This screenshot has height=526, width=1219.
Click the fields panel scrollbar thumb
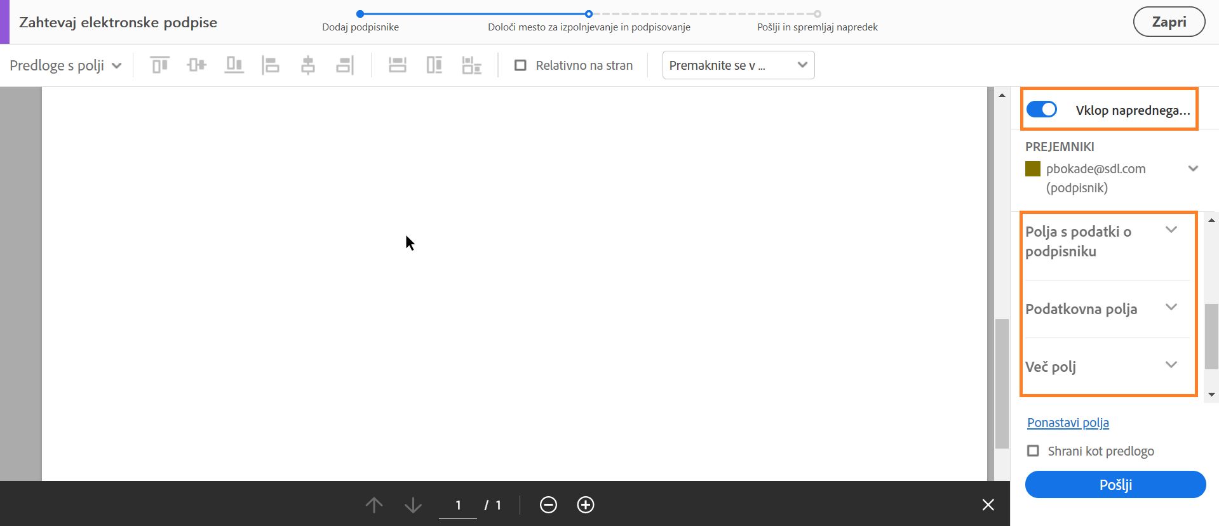[1211, 336]
